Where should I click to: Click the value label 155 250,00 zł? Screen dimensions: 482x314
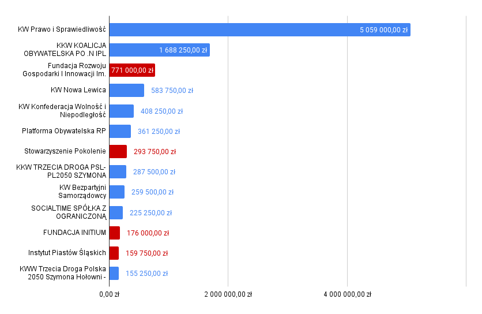click(x=147, y=274)
